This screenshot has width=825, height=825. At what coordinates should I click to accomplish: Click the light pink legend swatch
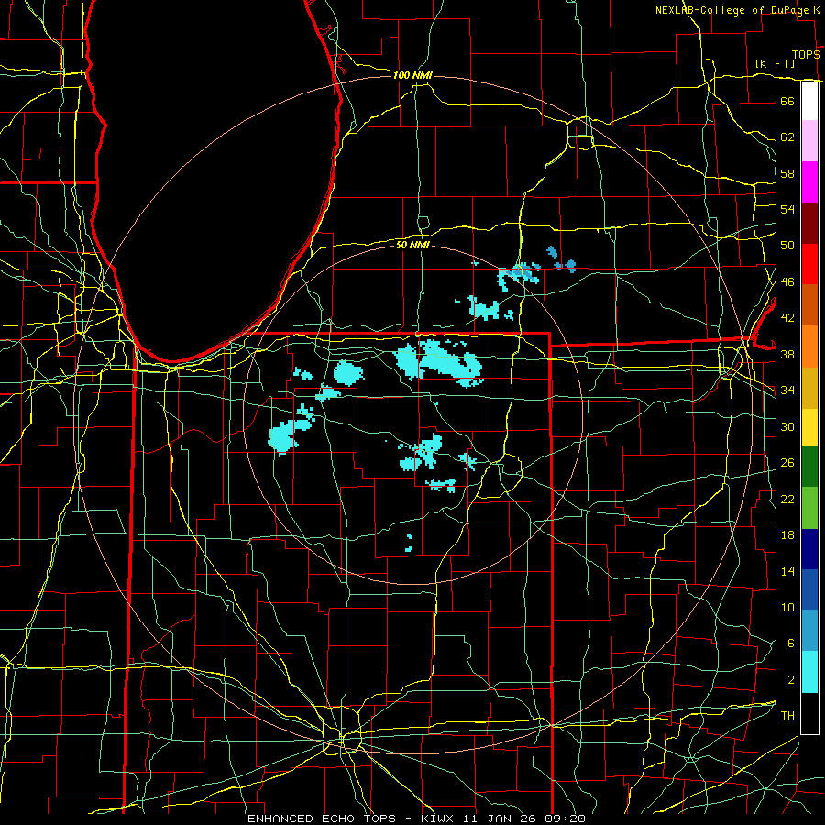[809, 141]
